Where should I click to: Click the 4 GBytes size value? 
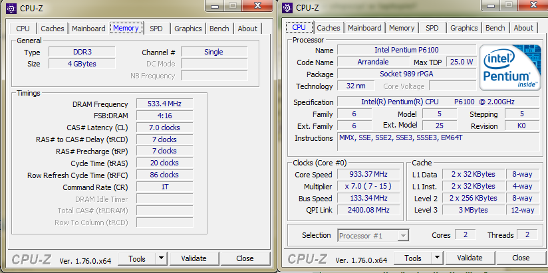(x=82, y=64)
